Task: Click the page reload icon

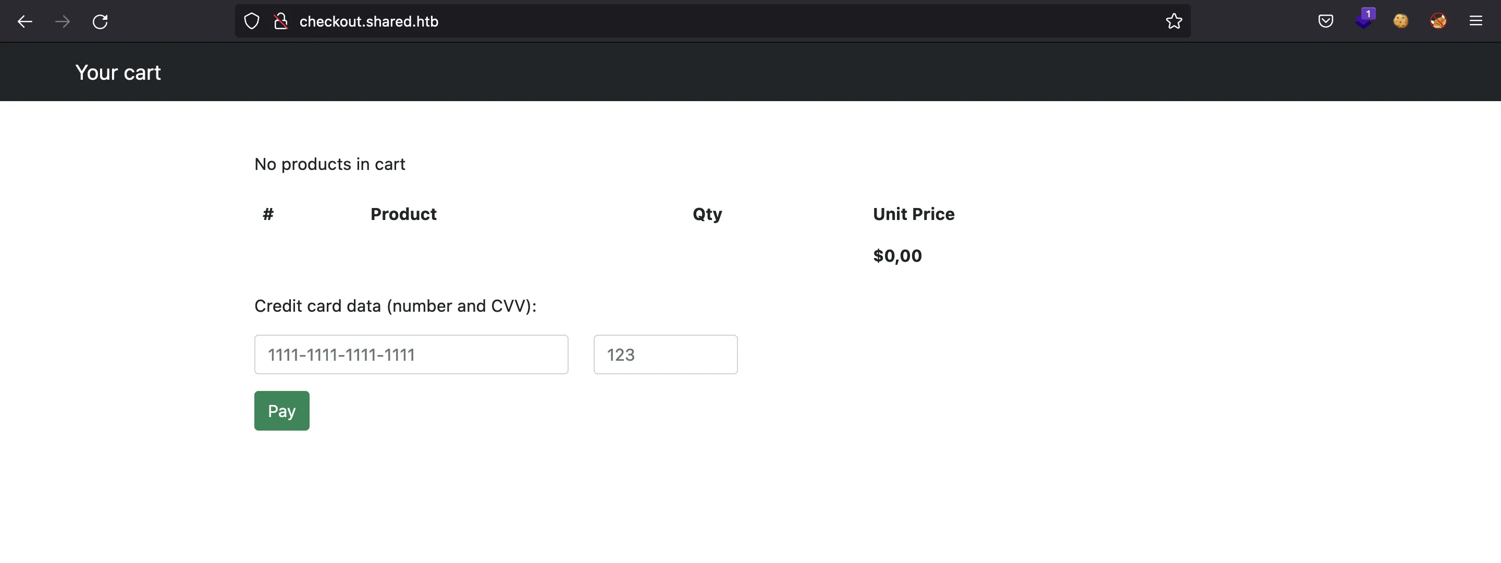Action: [x=100, y=21]
